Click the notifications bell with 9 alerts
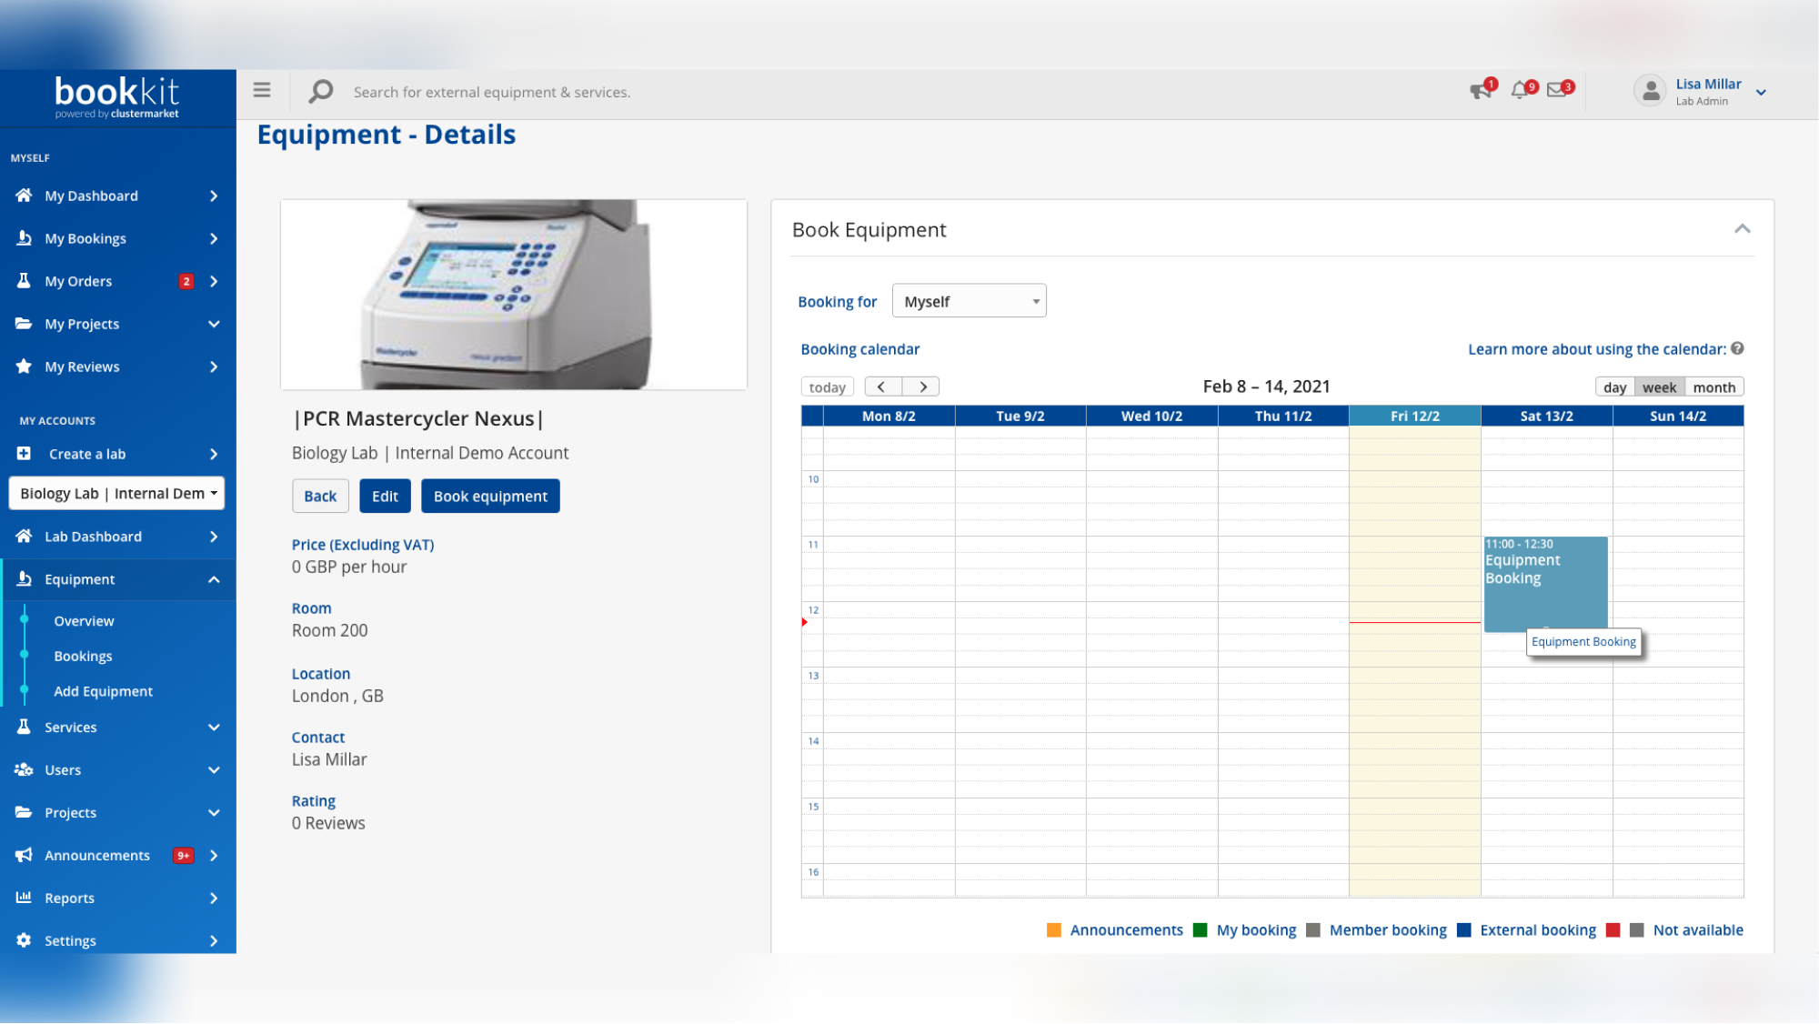The height and width of the screenshot is (1024, 1819). [1519, 90]
